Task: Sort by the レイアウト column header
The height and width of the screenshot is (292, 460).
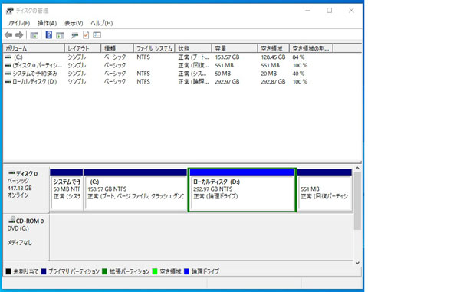Action: click(x=83, y=48)
